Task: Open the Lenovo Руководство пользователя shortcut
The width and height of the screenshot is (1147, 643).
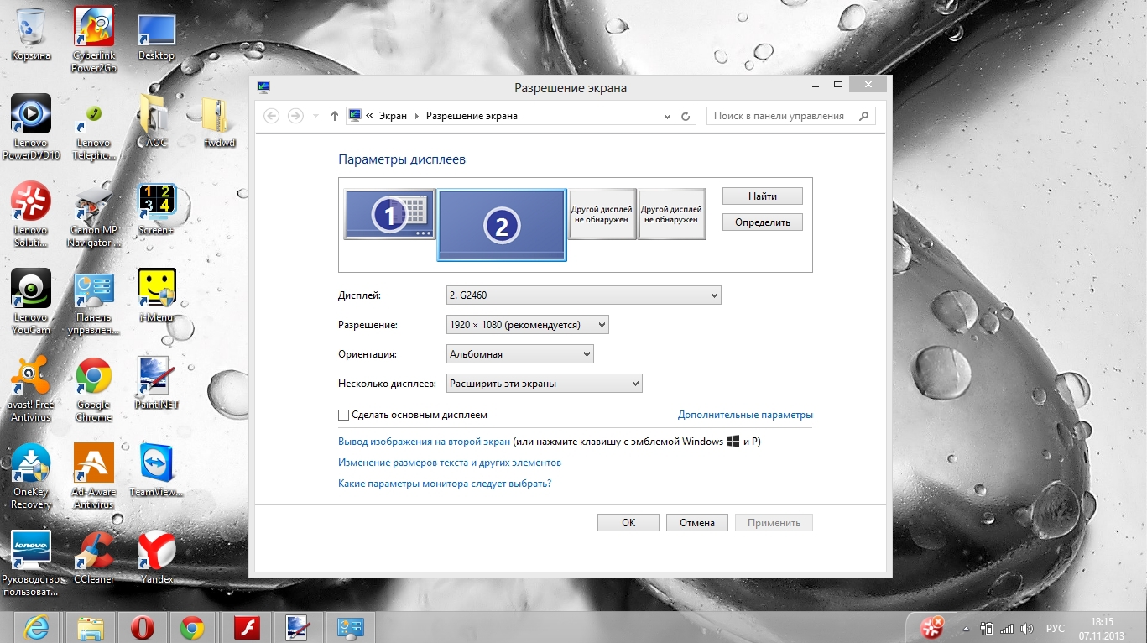Action: point(31,564)
